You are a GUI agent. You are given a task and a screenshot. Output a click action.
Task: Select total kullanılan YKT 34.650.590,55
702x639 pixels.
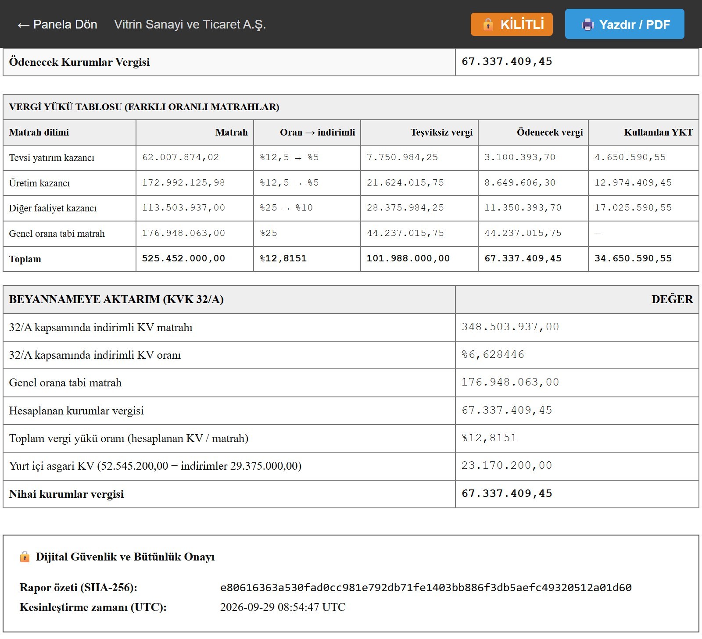click(633, 258)
